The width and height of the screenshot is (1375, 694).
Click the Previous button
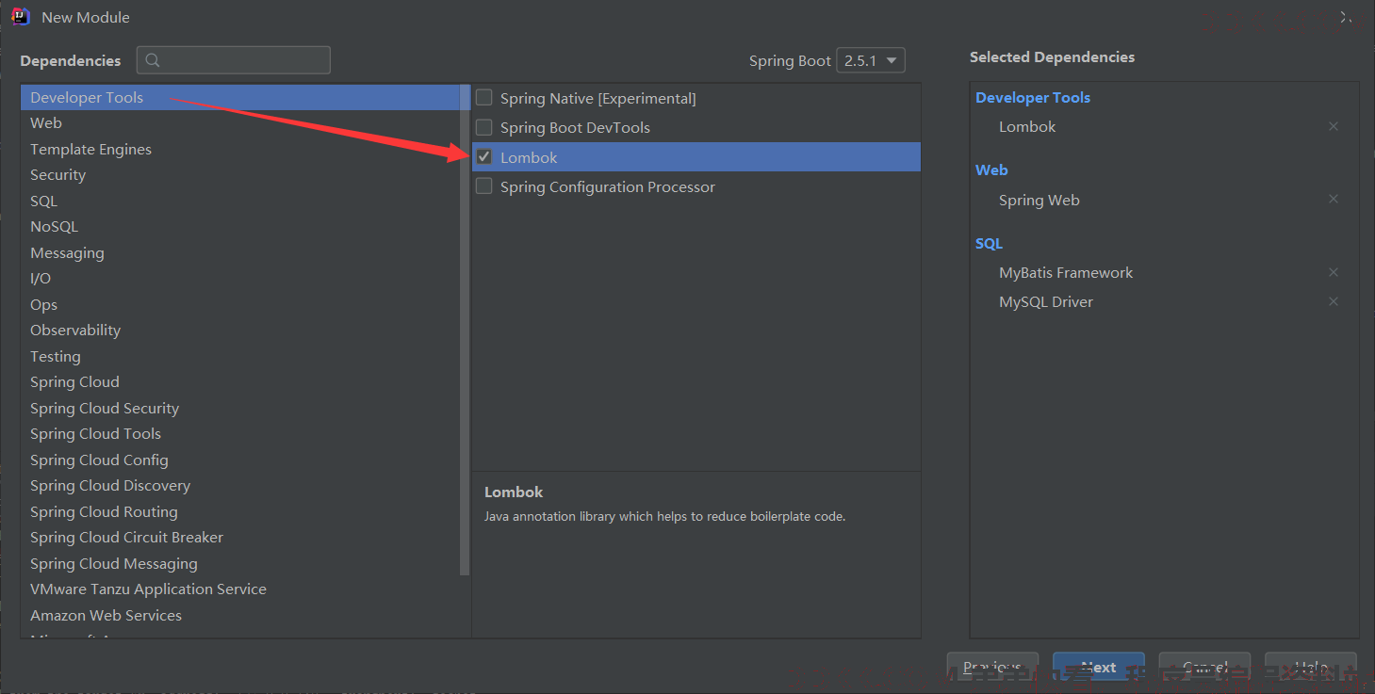992,667
